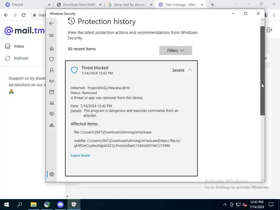Viewport: 280px width, 210px height.
Task: Open Windows Security hamburger menu
Action: point(51,35)
